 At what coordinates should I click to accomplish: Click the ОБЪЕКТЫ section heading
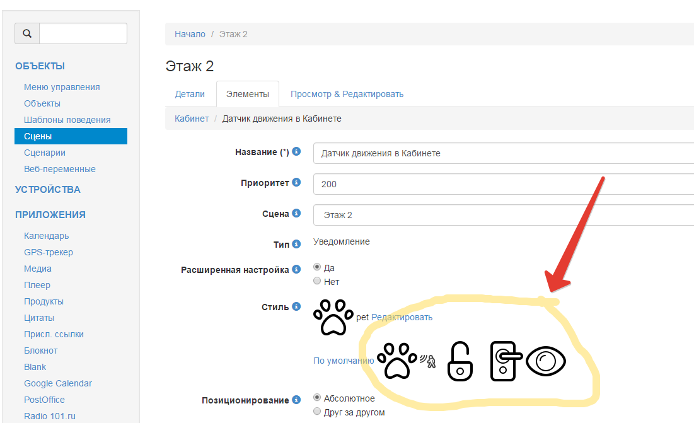point(40,66)
